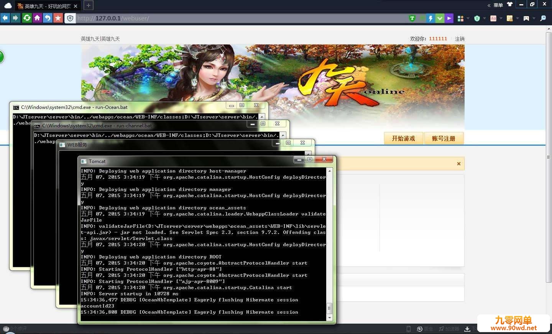Click 'Deploying web application directory ROOT' log line
The width and height of the screenshot is (552, 334).
tap(151, 257)
